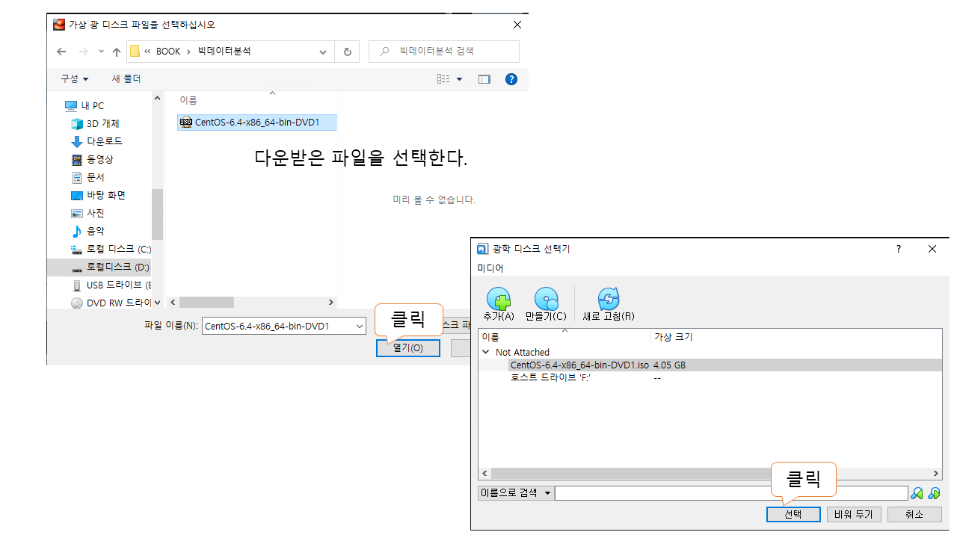This screenshot has width=957, height=538.
Task: Click the Add (추가) disc icon
Action: click(x=498, y=300)
